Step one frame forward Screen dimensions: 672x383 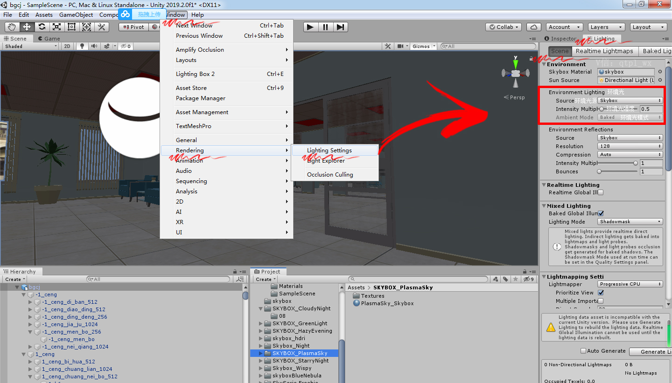pyautogui.click(x=340, y=27)
